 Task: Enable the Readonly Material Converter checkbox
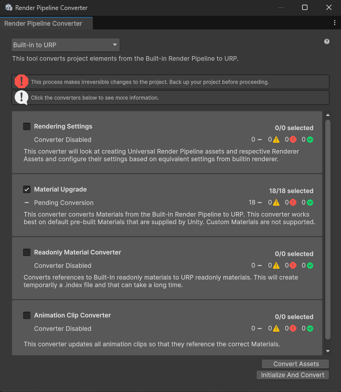tap(27, 252)
